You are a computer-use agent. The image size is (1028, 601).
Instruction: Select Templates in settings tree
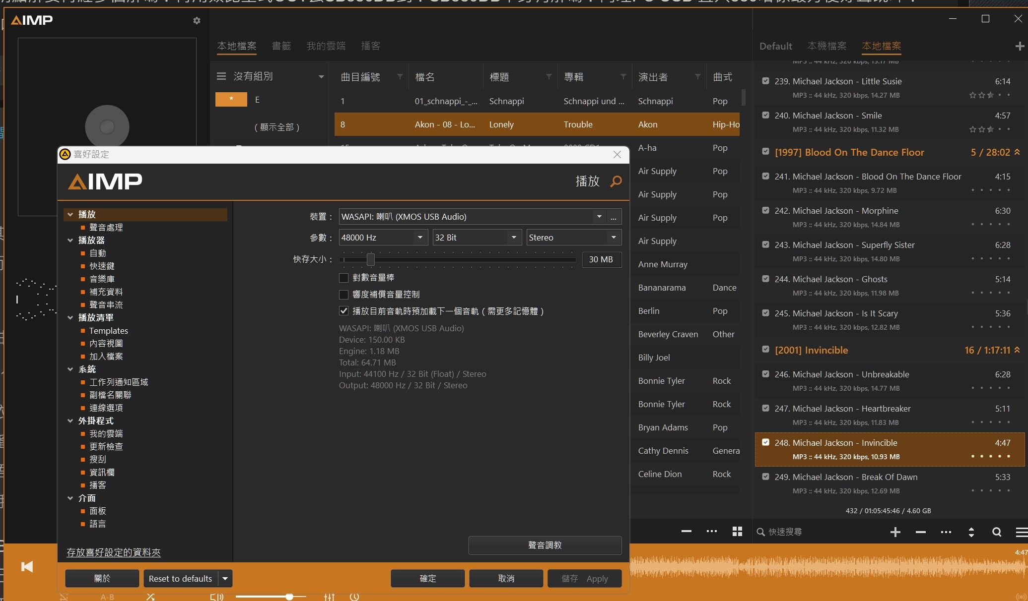point(109,331)
